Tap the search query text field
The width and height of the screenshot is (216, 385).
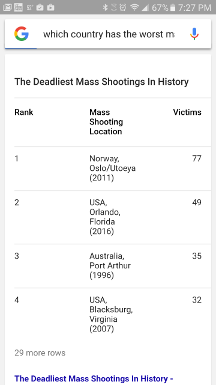tap(109, 34)
